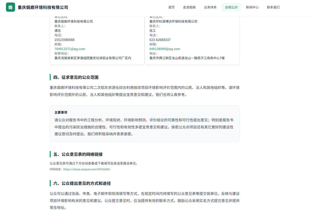Viewport: 312px width, 213px height.
Task: Click the company name 重庆环科源博达环保科技有限公司
Action: [x=173, y=22]
